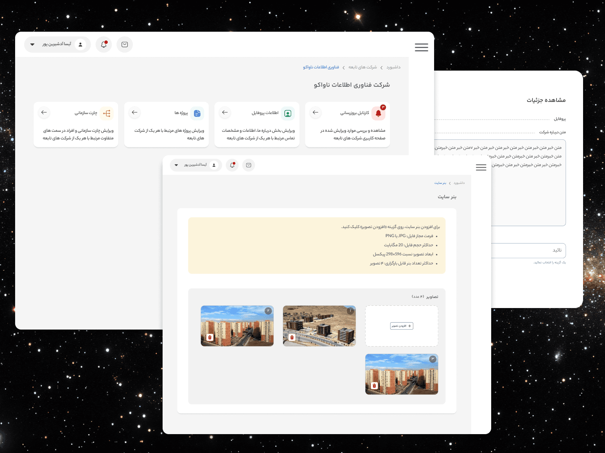Click green profile icon on اطلاعات پروفایل card
Viewport: 605px width, 453px height.
pos(288,113)
